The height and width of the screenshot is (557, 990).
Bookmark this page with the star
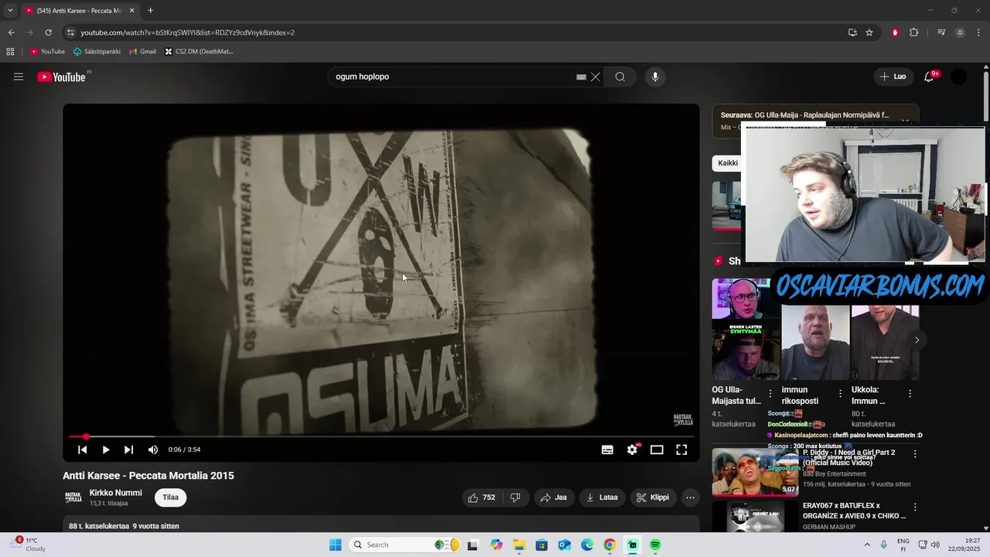click(x=869, y=32)
